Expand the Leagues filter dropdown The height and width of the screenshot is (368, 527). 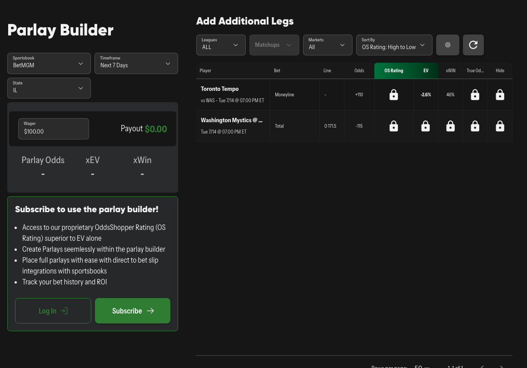pos(221,45)
